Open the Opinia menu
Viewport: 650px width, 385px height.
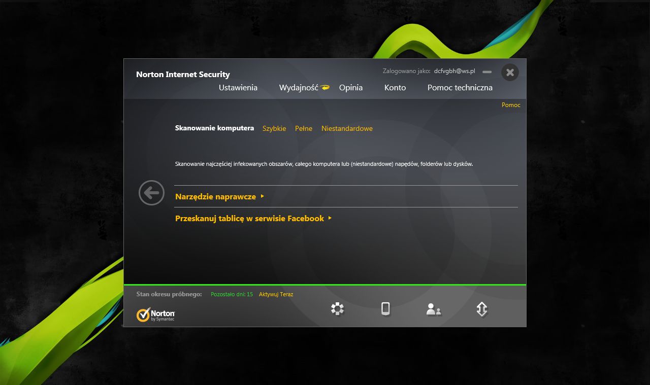pos(351,88)
